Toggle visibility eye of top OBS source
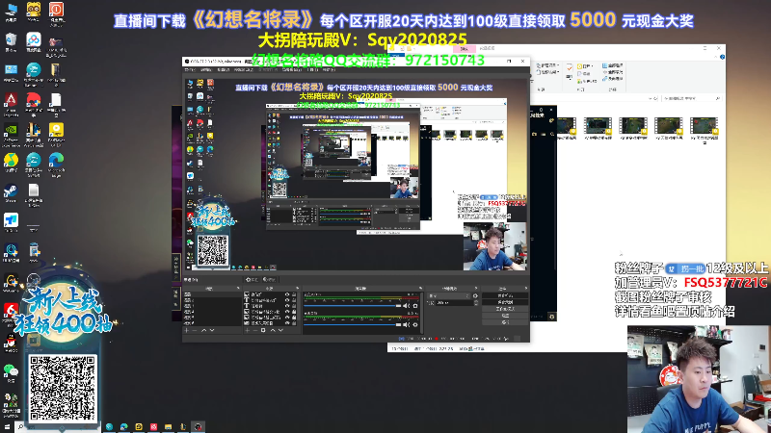 287,294
